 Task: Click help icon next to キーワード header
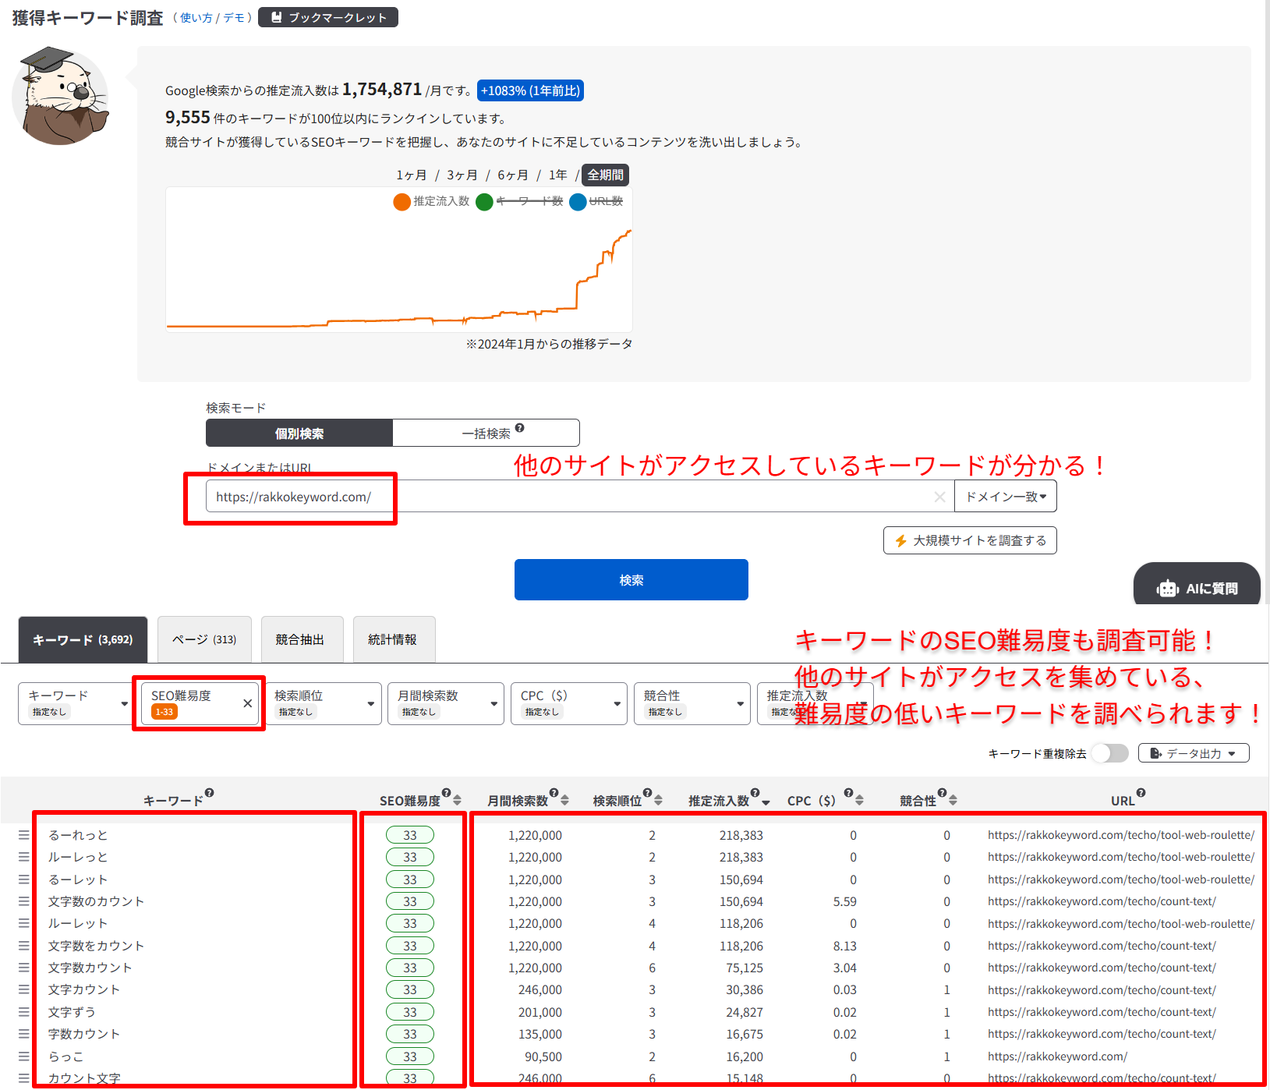point(209,793)
